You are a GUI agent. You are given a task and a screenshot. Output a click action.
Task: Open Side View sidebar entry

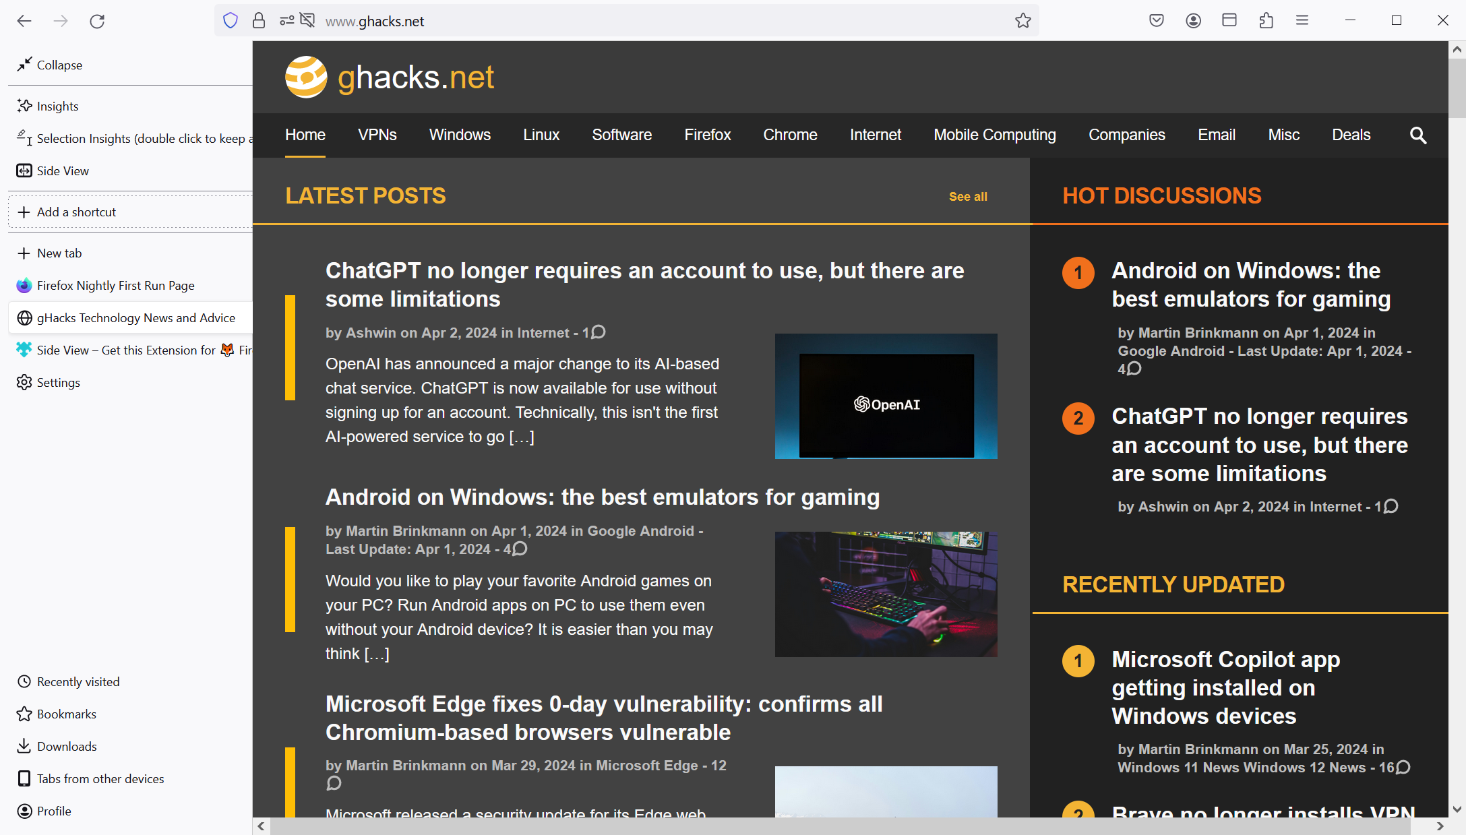click(x=62, y=171)
